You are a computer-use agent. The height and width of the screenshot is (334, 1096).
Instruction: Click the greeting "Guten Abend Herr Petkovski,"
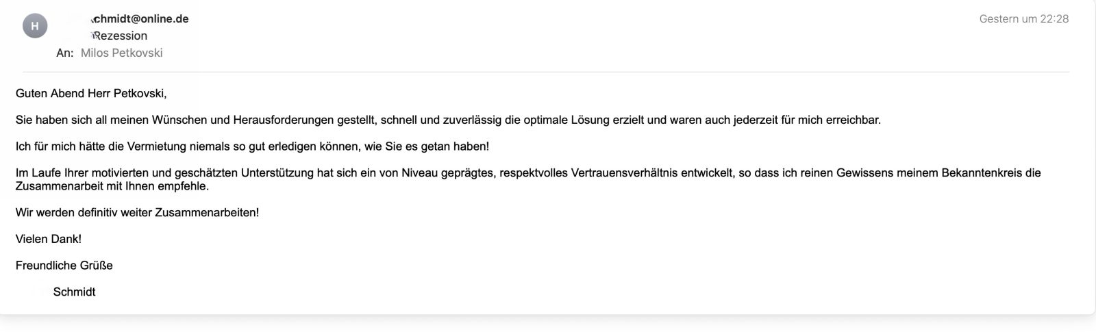point(91,93)
